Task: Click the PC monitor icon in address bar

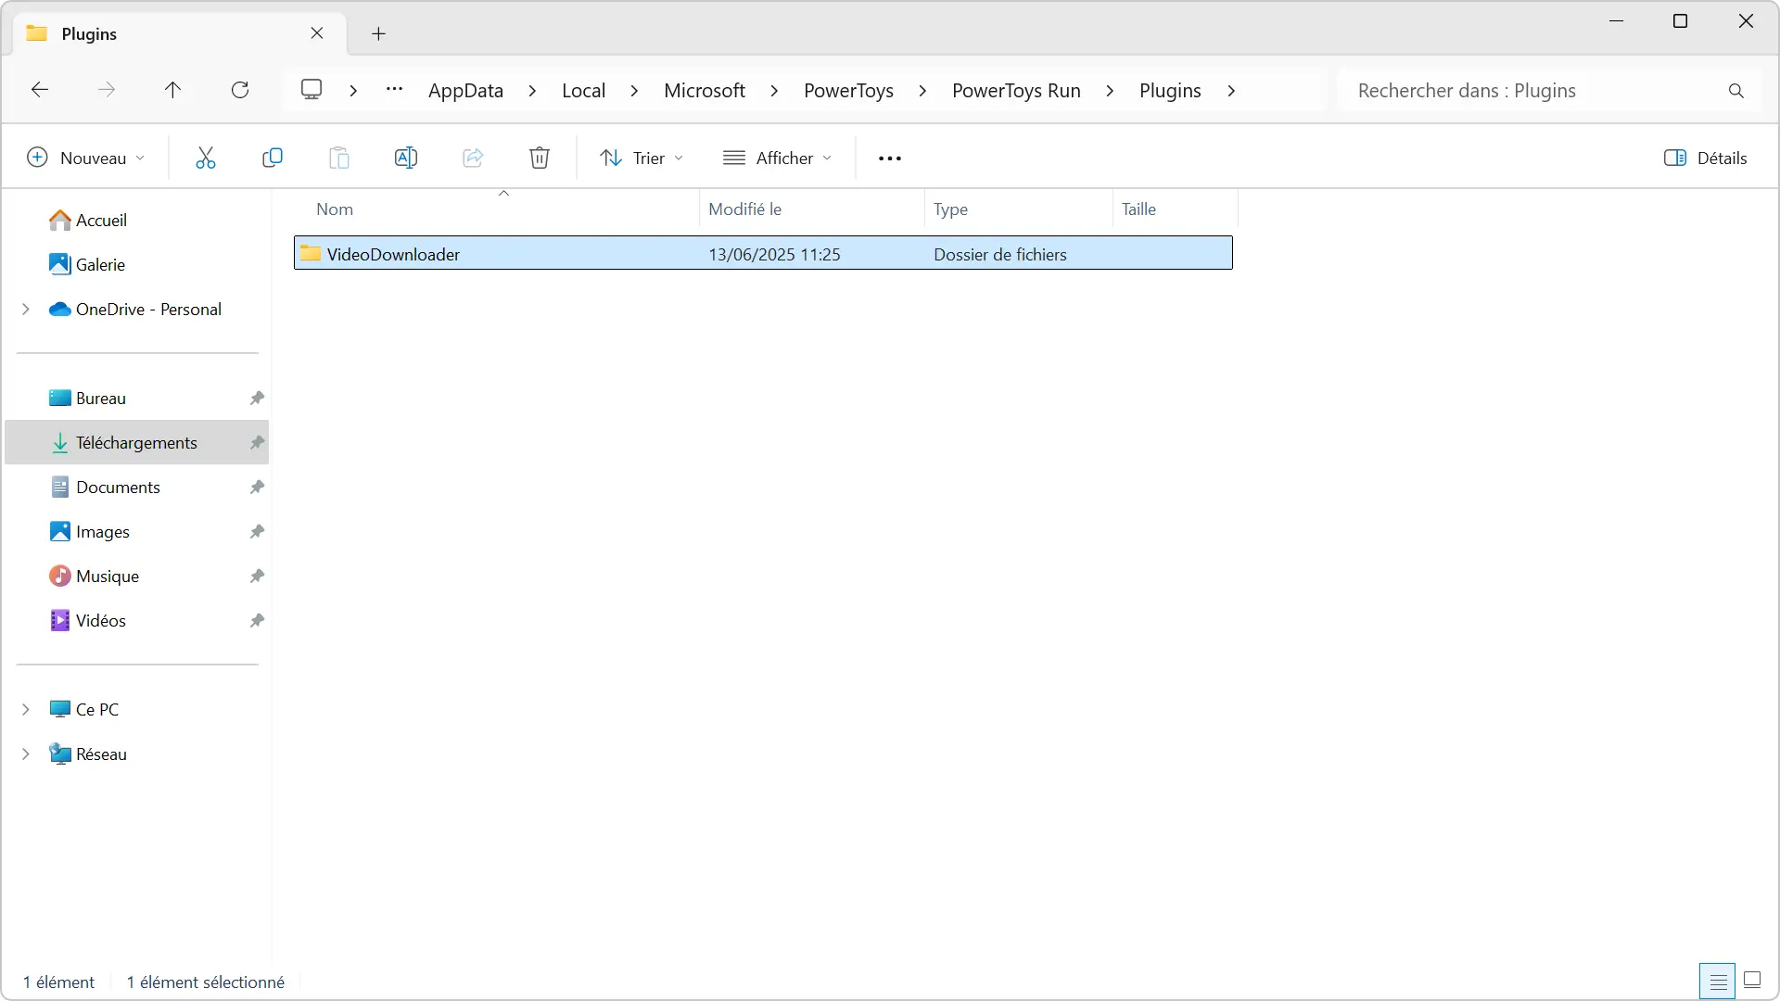Action: [x=311, y=90]
